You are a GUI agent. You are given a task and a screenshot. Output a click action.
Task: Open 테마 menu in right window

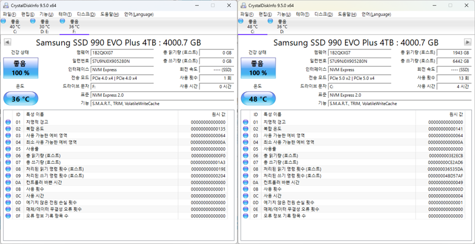click(x=303, y=14)
